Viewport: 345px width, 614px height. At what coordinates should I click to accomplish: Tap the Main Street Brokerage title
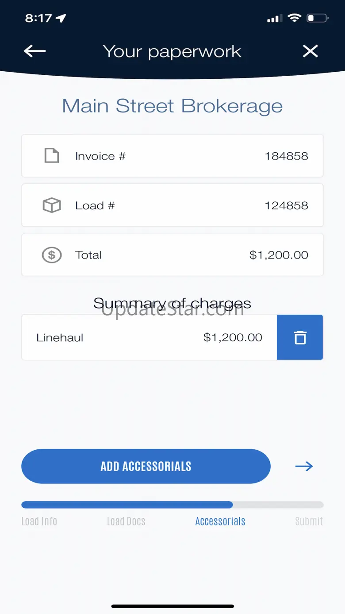172,106
